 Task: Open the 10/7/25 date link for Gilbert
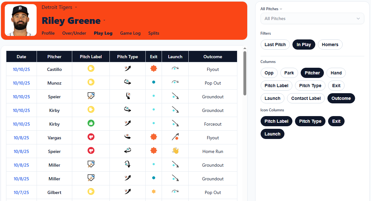(x=21, y=192)
